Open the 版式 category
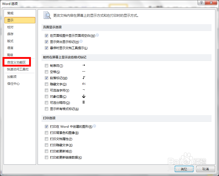219x176 pixels. coord(10,41)
